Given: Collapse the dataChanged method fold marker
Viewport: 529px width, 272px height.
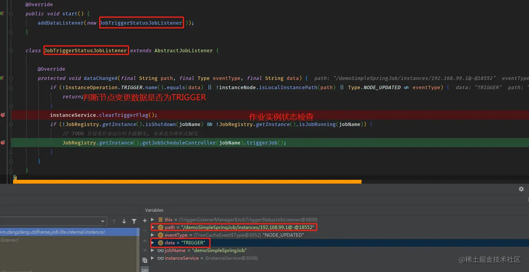Looking at the screenshot, I should tap(11, 78).
